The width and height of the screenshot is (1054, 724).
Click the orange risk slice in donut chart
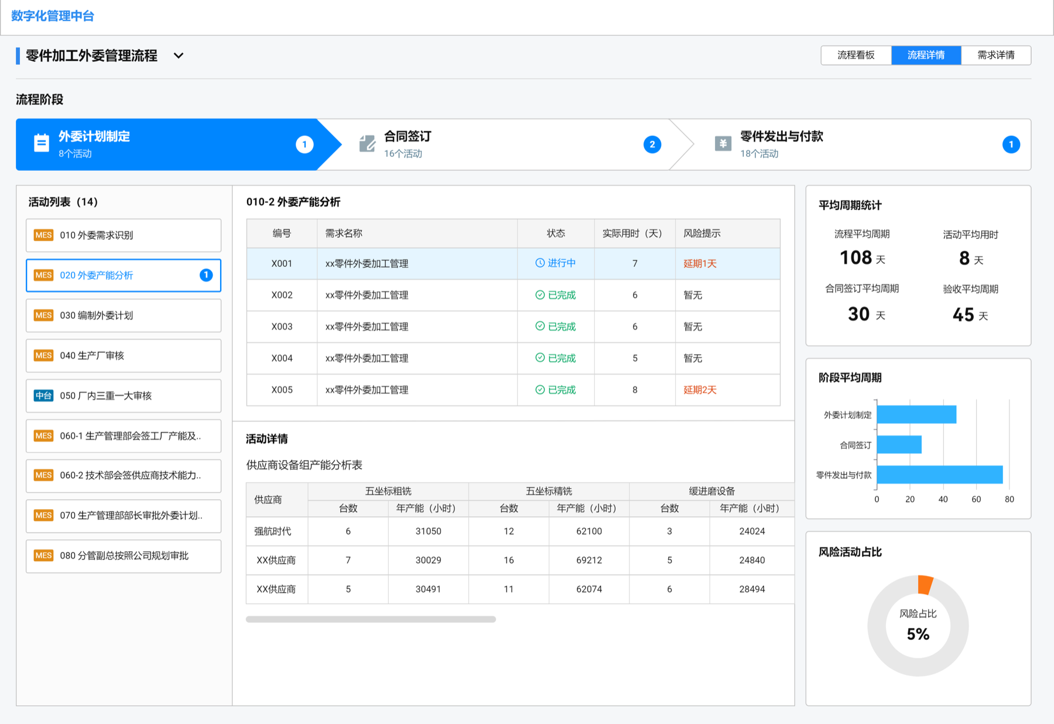pyautogui.click(x=925, y=584)
